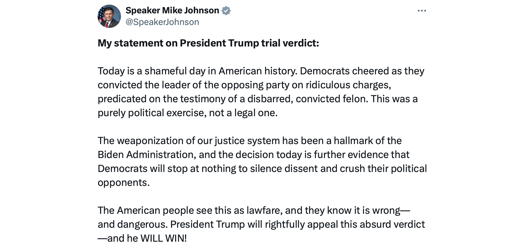Click the display name Speaker Mike Johnson
The image size is (524, 244).
(172, 10)
